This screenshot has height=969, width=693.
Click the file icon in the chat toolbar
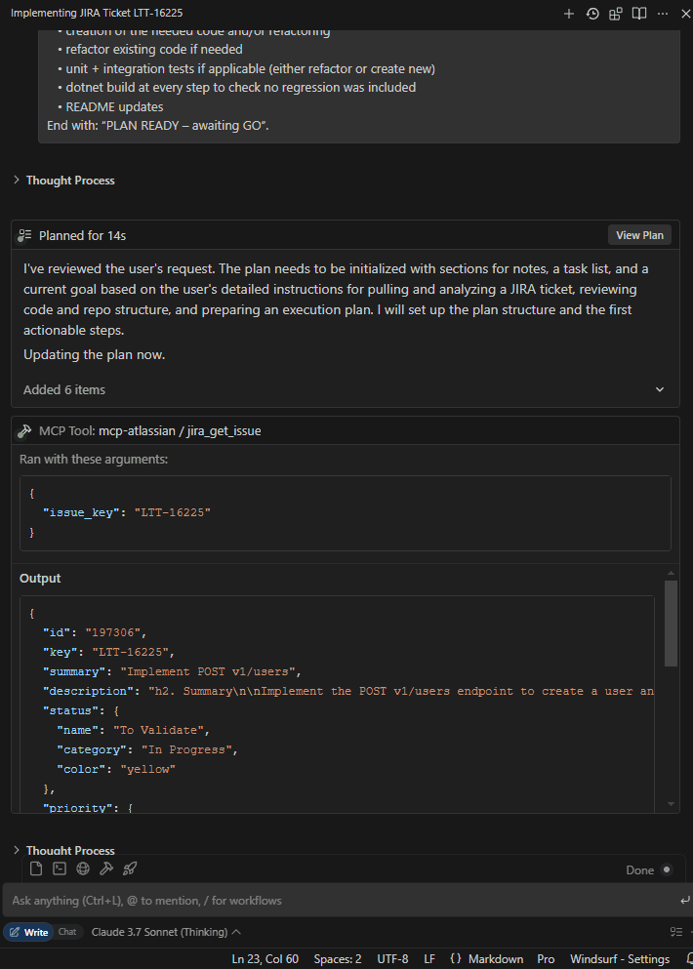pyautogui.click(x=36, y=868)
